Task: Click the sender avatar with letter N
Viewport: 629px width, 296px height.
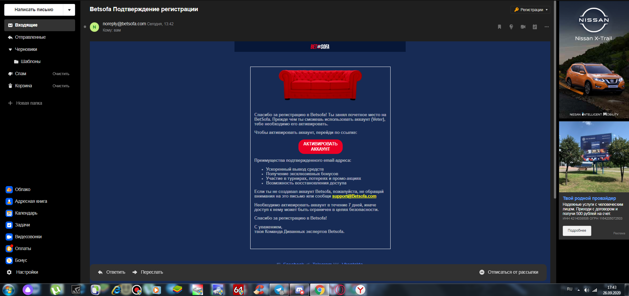Action: [94, 27]
